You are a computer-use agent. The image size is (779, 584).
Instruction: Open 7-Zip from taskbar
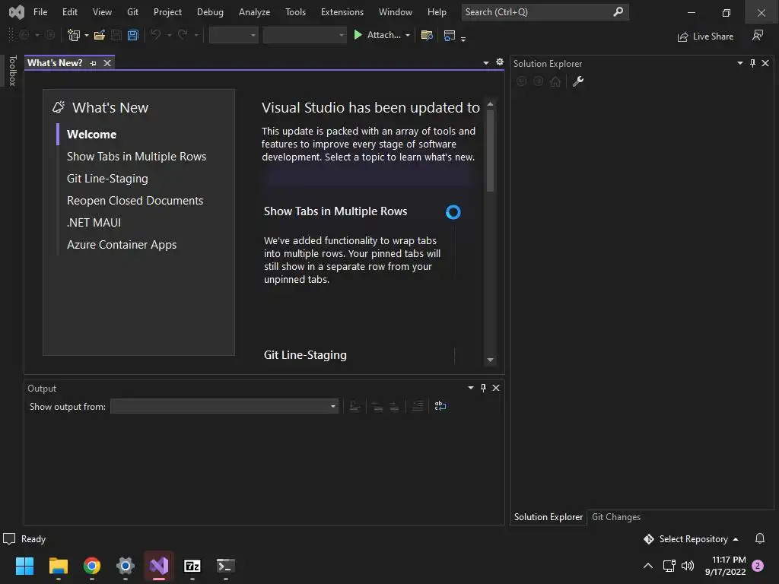(192, 566)
